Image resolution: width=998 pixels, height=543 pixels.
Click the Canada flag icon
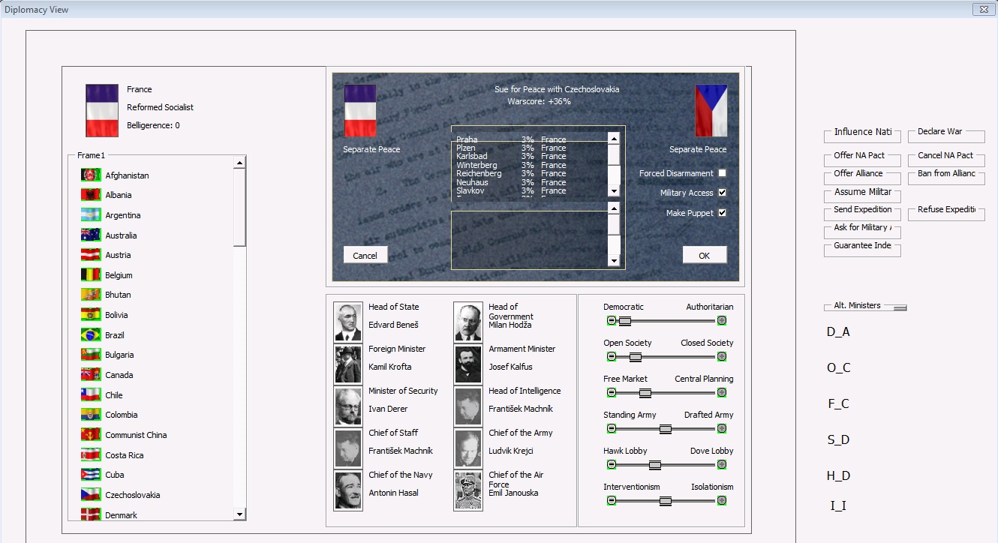(91, 375)
